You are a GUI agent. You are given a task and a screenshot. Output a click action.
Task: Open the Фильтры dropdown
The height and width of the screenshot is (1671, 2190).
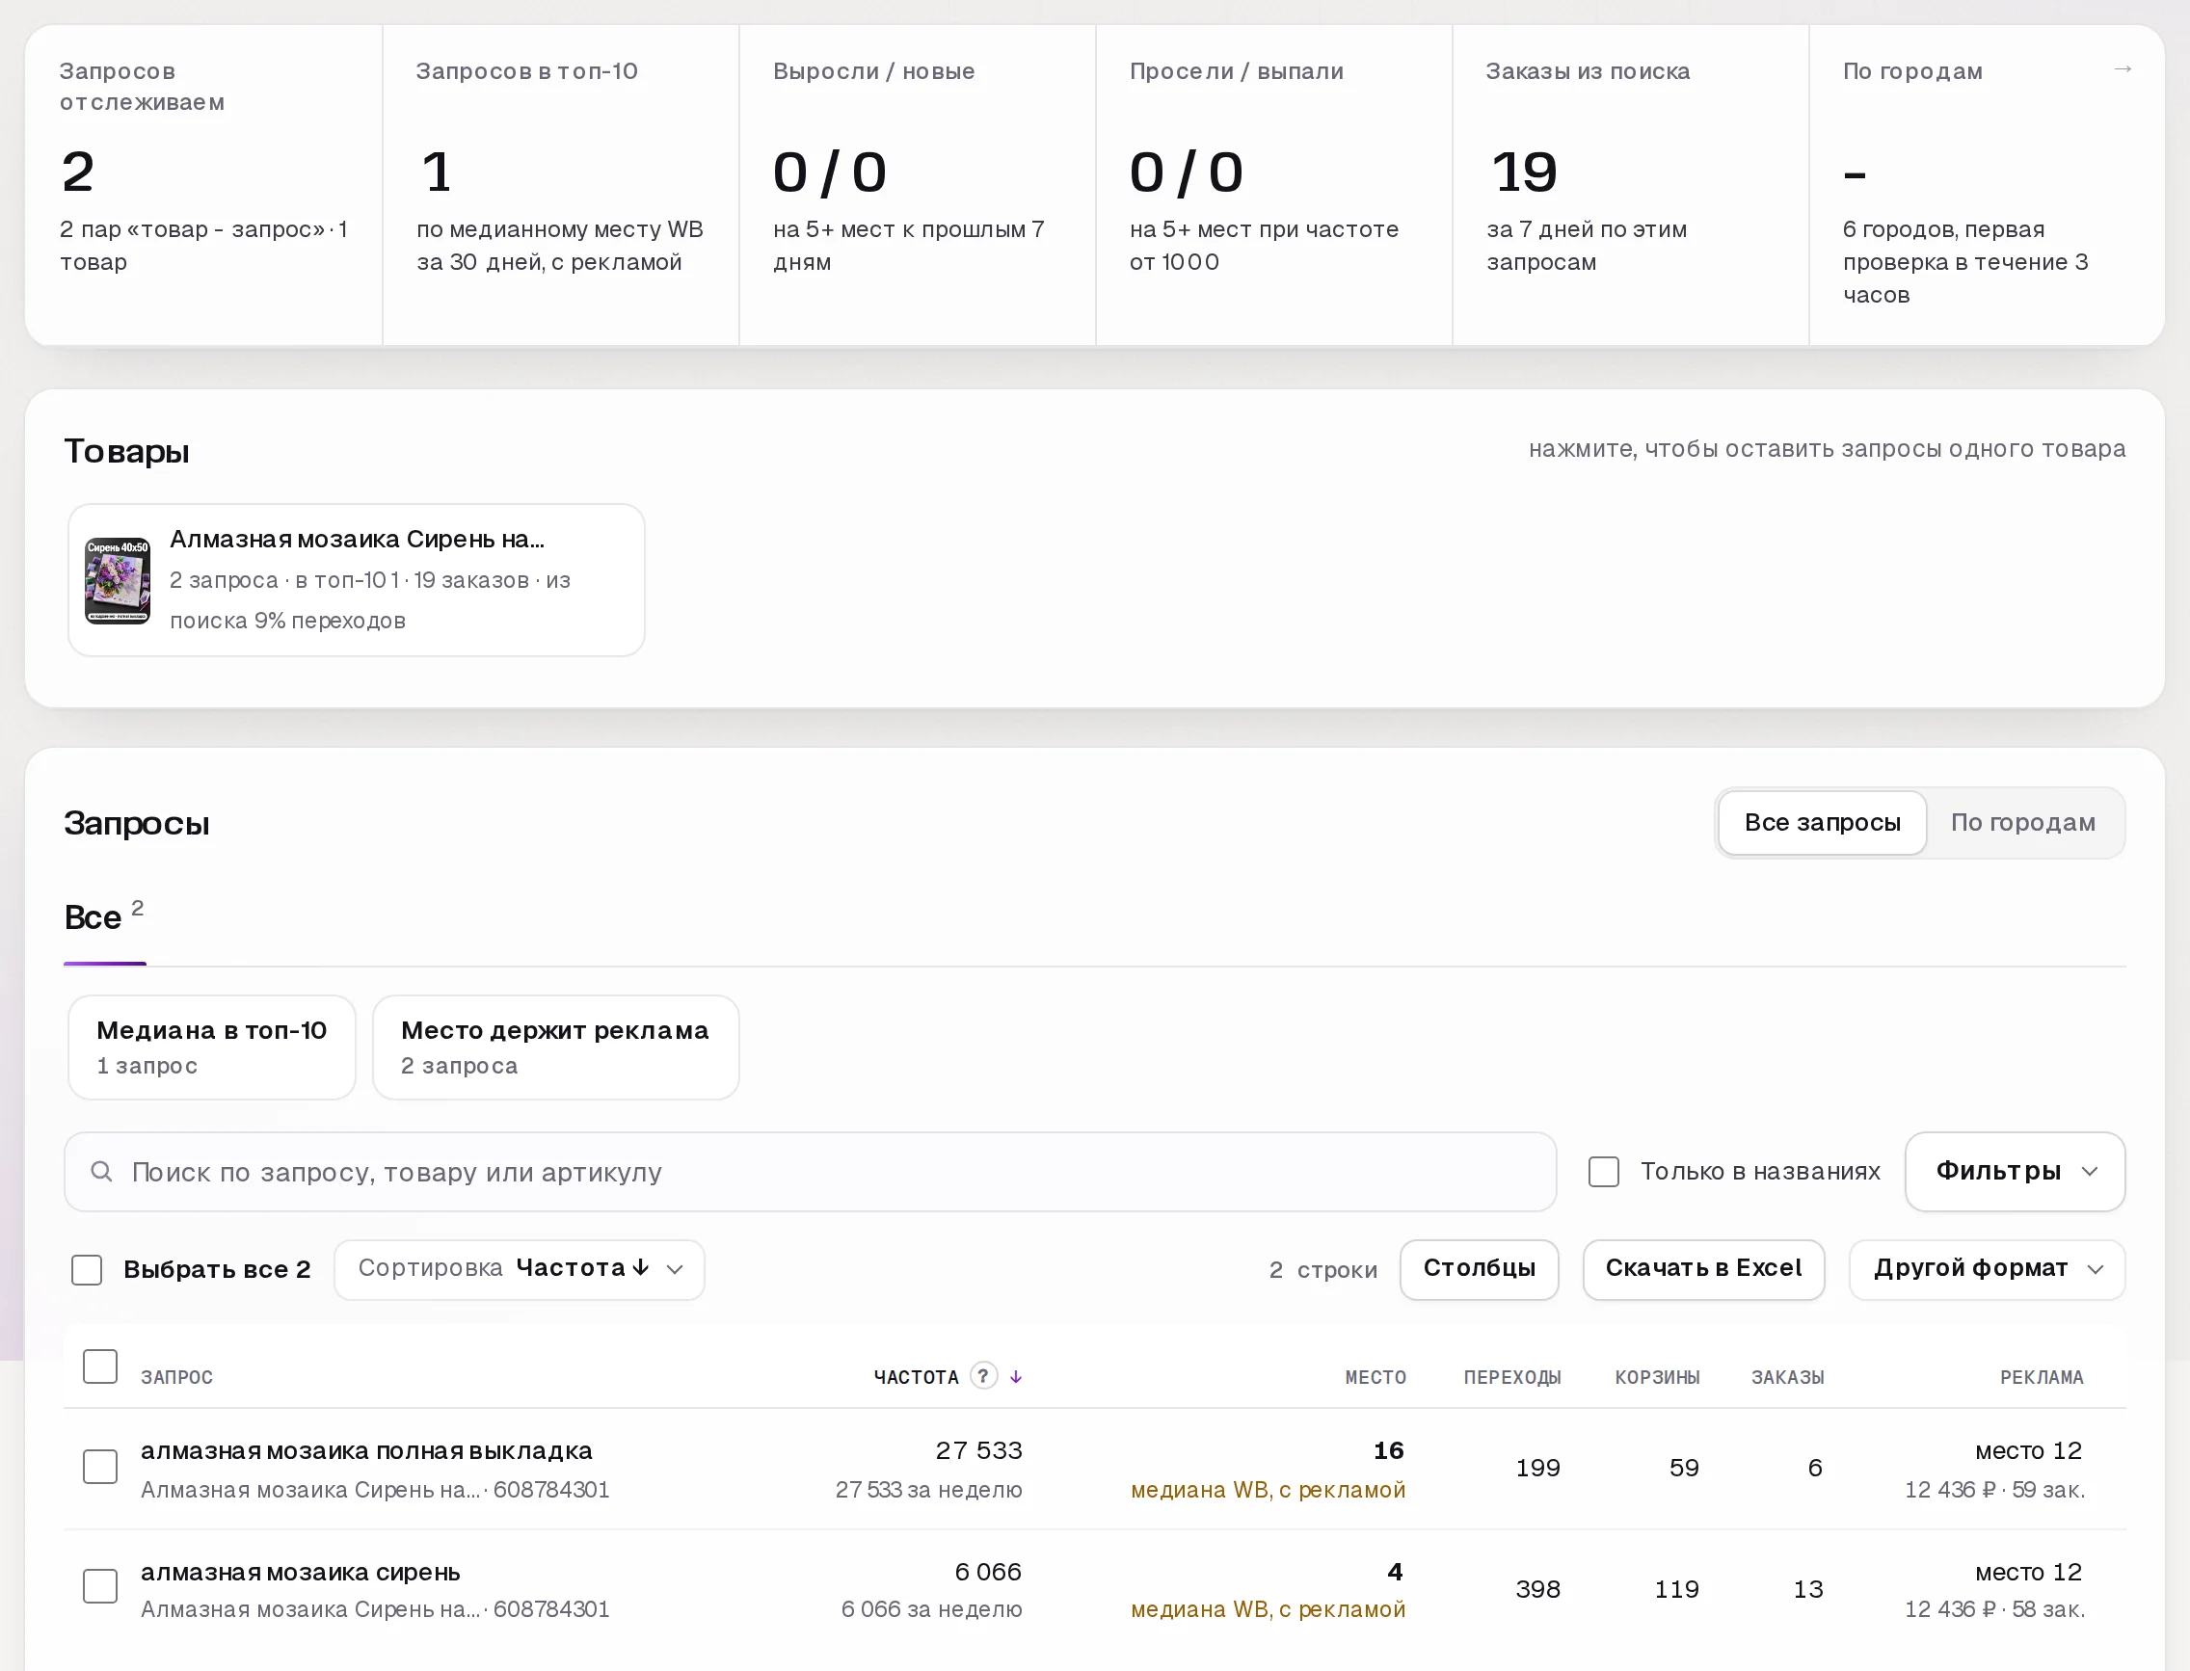click(x=2015, y=1172)
